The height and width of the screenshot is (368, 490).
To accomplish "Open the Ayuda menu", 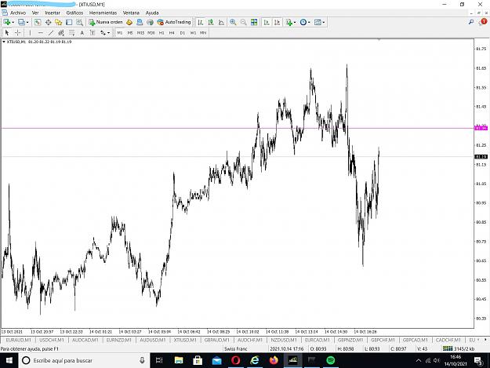I will 152,13.
